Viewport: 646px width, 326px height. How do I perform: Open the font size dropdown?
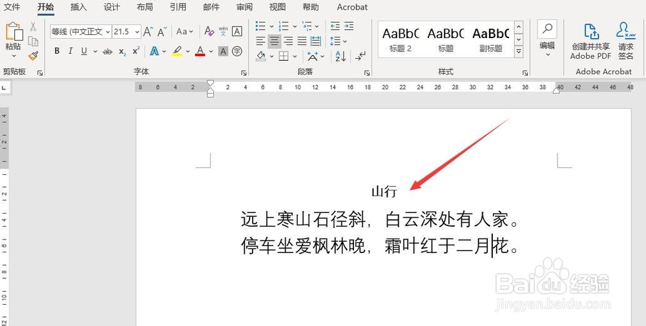pyautogui.click(x=137, y=32)
